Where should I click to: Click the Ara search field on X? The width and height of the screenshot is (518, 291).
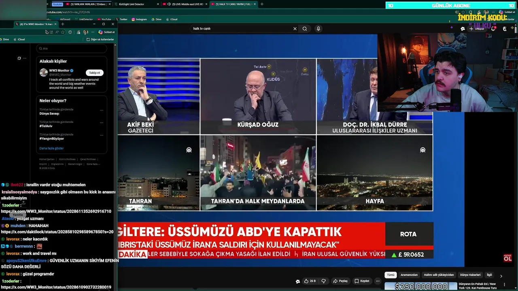[71, 48]
